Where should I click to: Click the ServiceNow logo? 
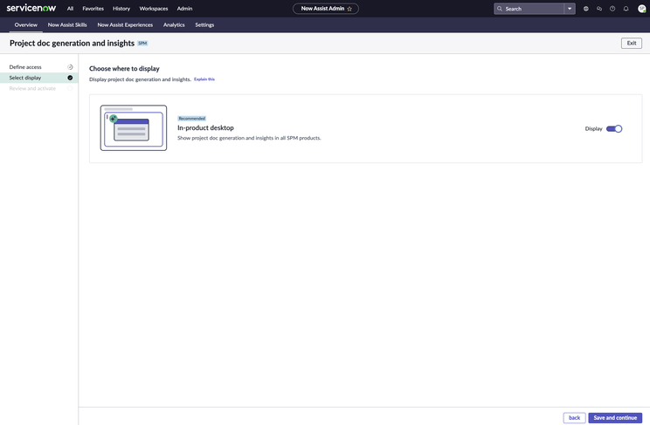31,8
